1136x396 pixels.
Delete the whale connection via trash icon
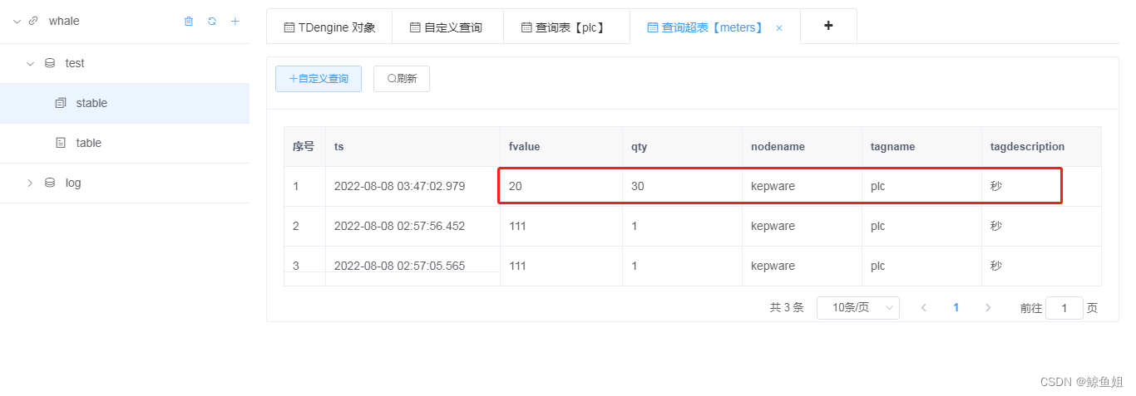point(189,22)
